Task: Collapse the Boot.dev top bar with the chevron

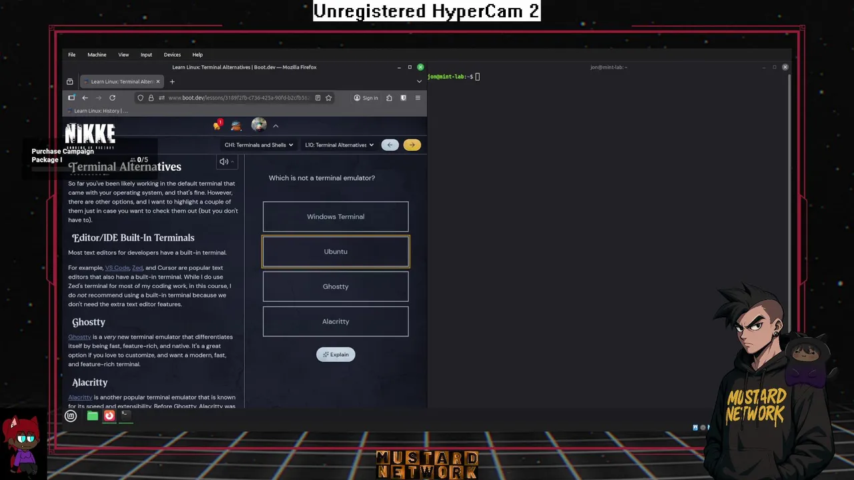Action: coord(276,125)
